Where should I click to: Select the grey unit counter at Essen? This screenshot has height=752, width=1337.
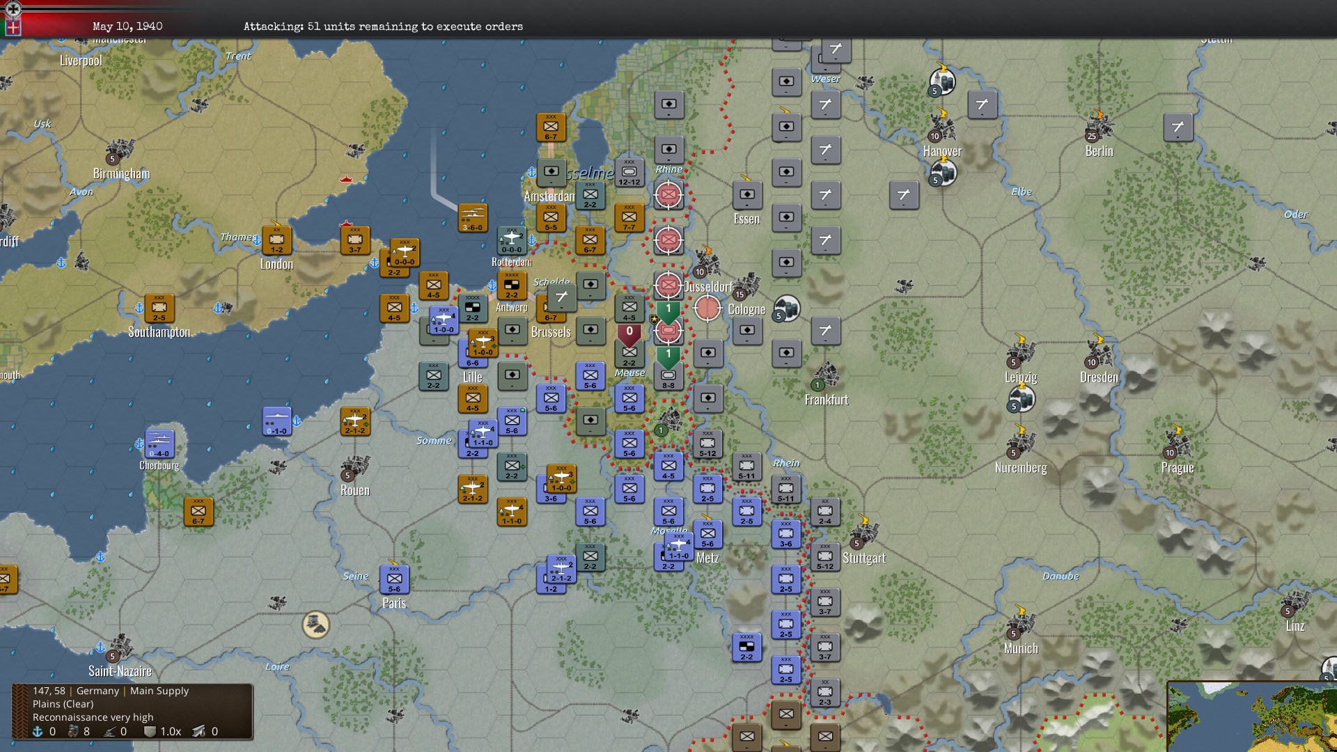(746, 195)
